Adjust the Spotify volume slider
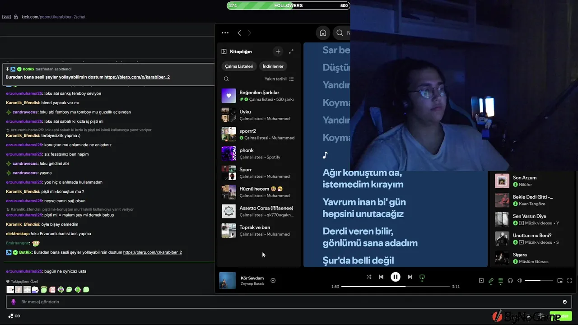Viewport: 578px width, 325px height. tap(539, 280)
